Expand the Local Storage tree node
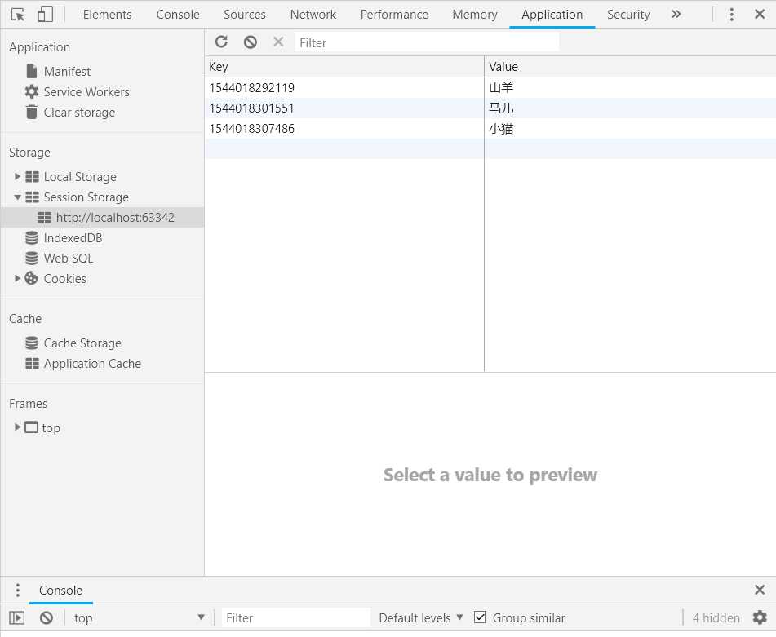 [x=18, y=176]
